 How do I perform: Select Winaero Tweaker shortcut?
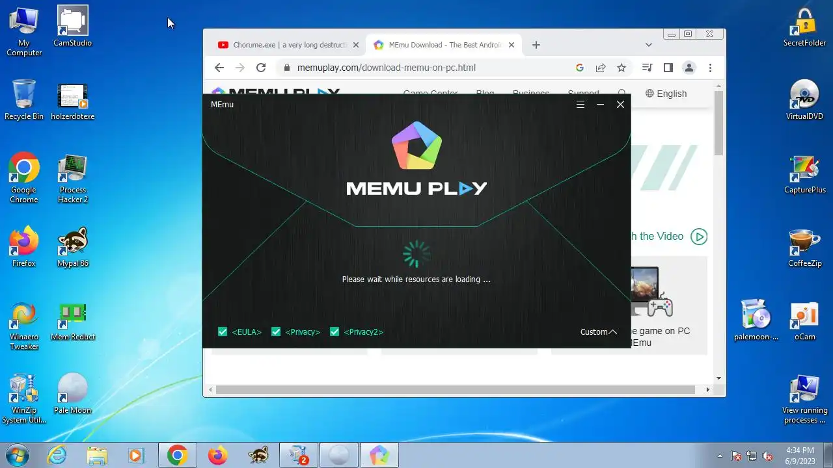point(24,325)
